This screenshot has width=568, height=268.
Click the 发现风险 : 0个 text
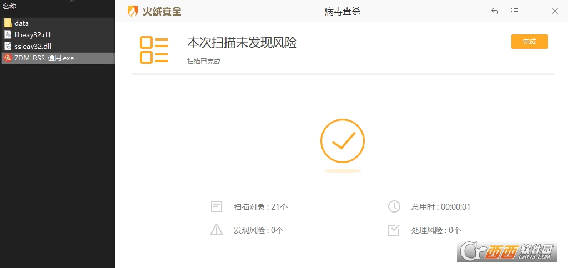point(259,230)
